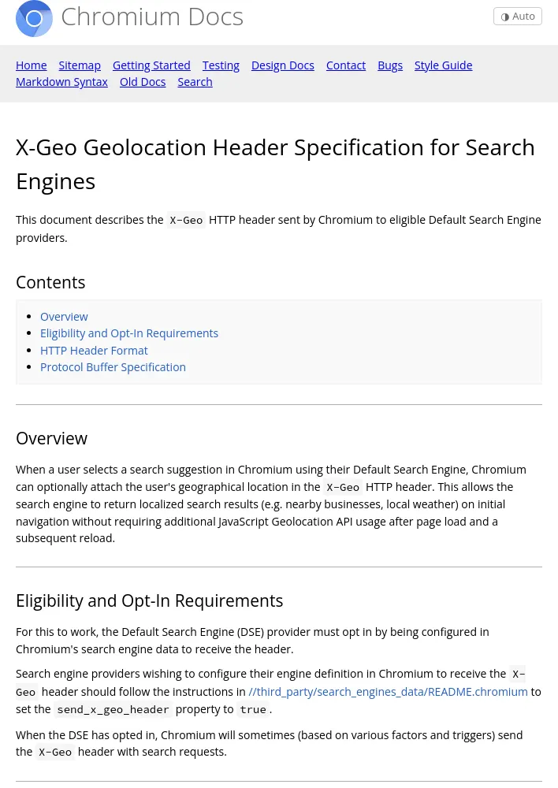This screenshot has height=788, width=558.
Task: Jump to Protocol Buffer Specification section
Action: pyautogui.click(x=113, y=367)
